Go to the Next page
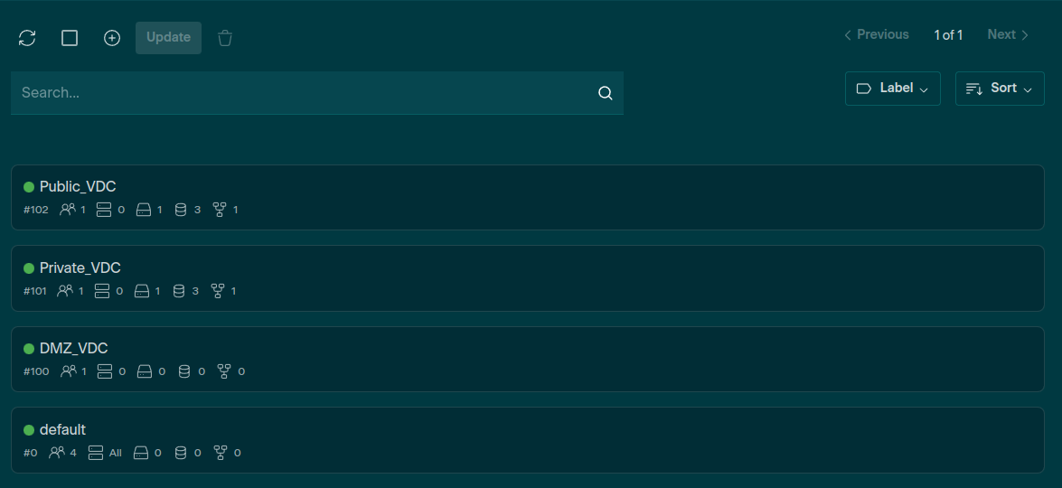The height and width of the screenshot is (488, 1062). click(x=1008, y=34)
